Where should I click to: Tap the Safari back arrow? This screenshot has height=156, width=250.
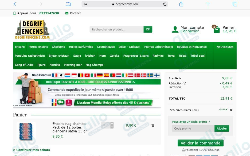tap(15, 4)
